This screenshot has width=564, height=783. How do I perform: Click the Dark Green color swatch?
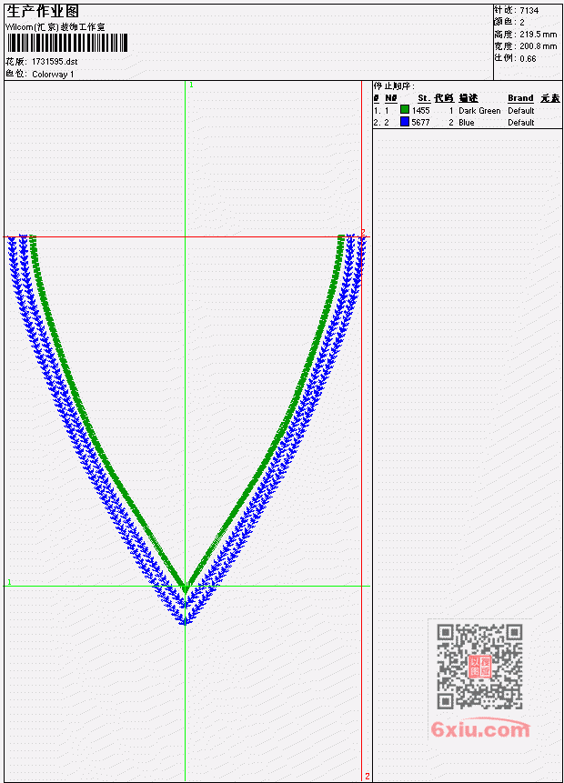click(x=405, y=110)
